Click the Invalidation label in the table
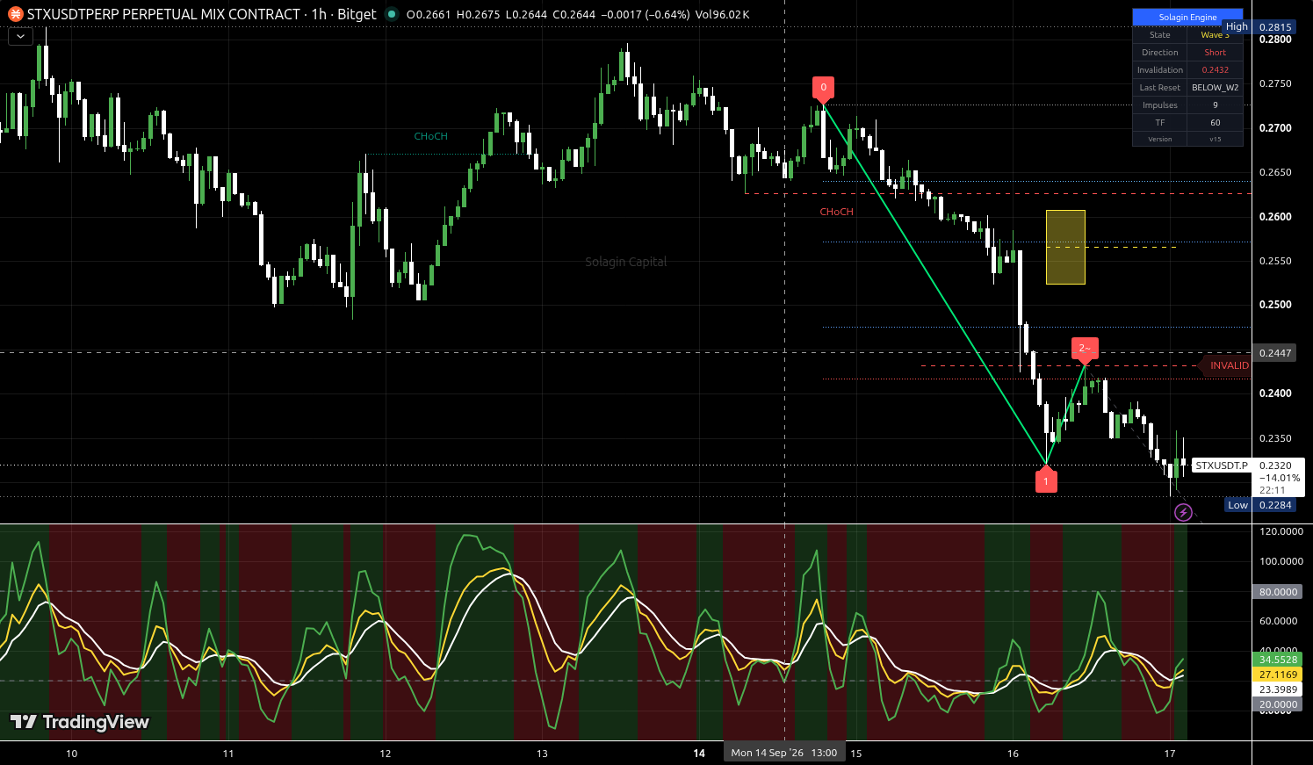Image resolution: width=1313 pixels, height=765 pixels. coord(1160,70)
